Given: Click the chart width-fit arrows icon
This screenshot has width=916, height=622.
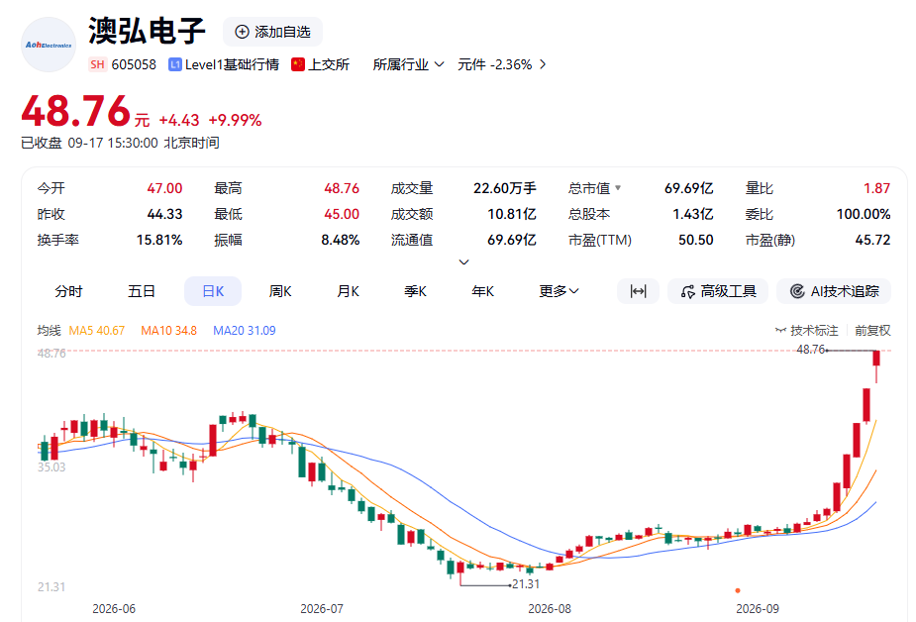Looking at the screenshot, I should pos(638,291).
